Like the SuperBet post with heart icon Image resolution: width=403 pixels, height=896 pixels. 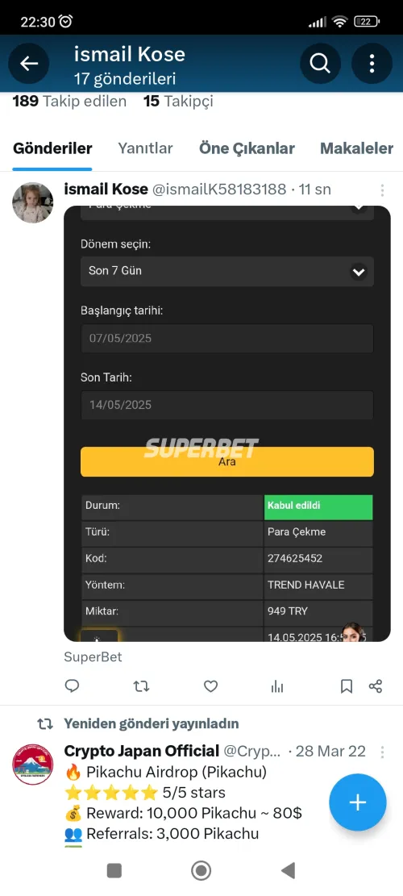211,686
